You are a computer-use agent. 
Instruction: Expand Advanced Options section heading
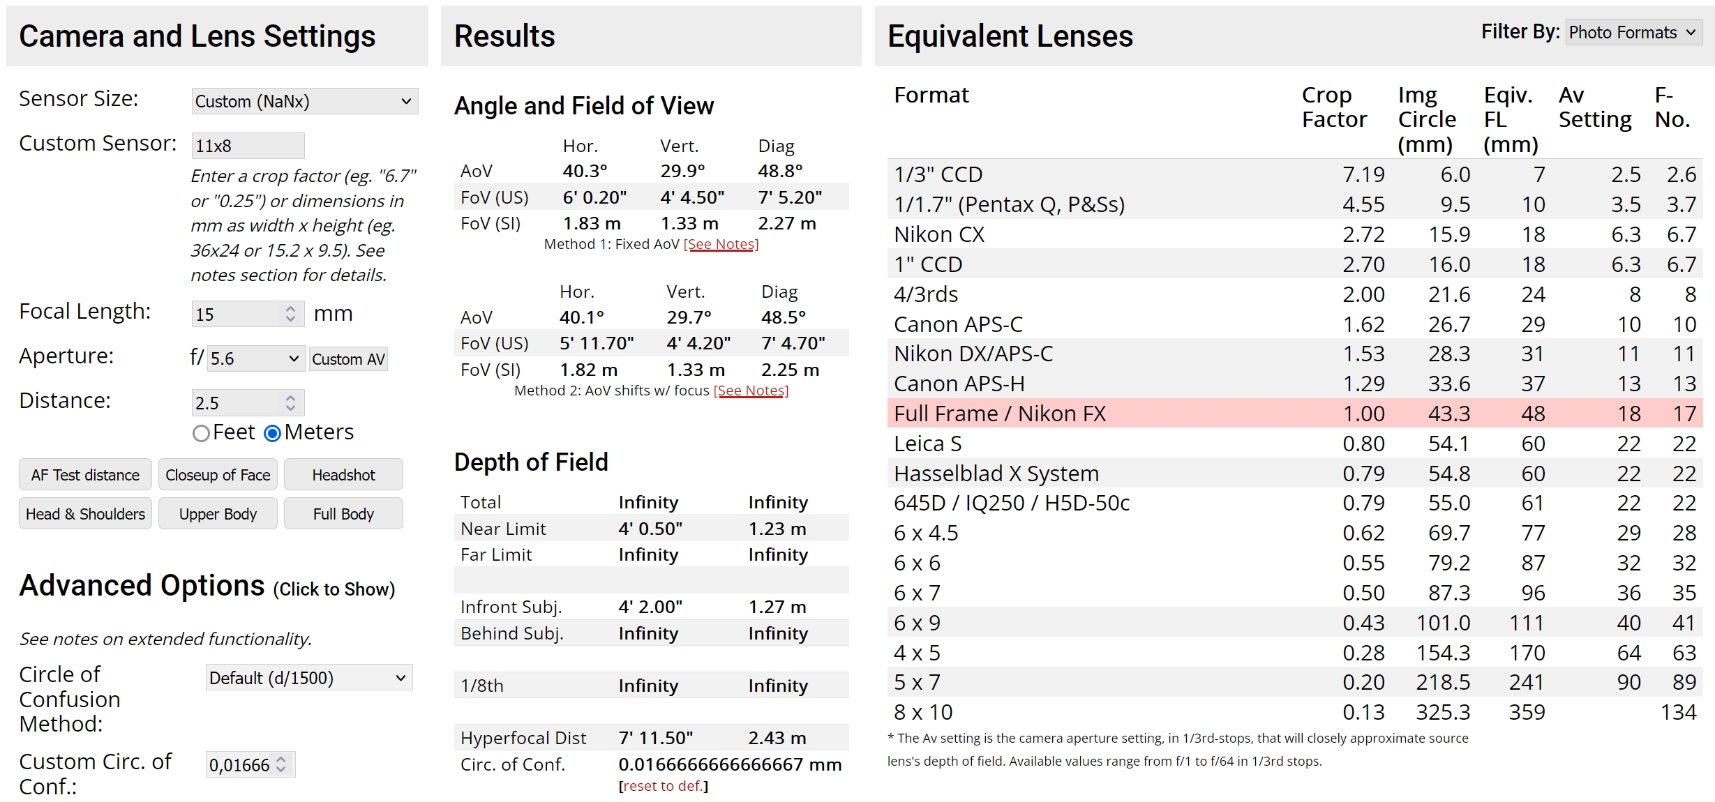[x=207, y=587]
